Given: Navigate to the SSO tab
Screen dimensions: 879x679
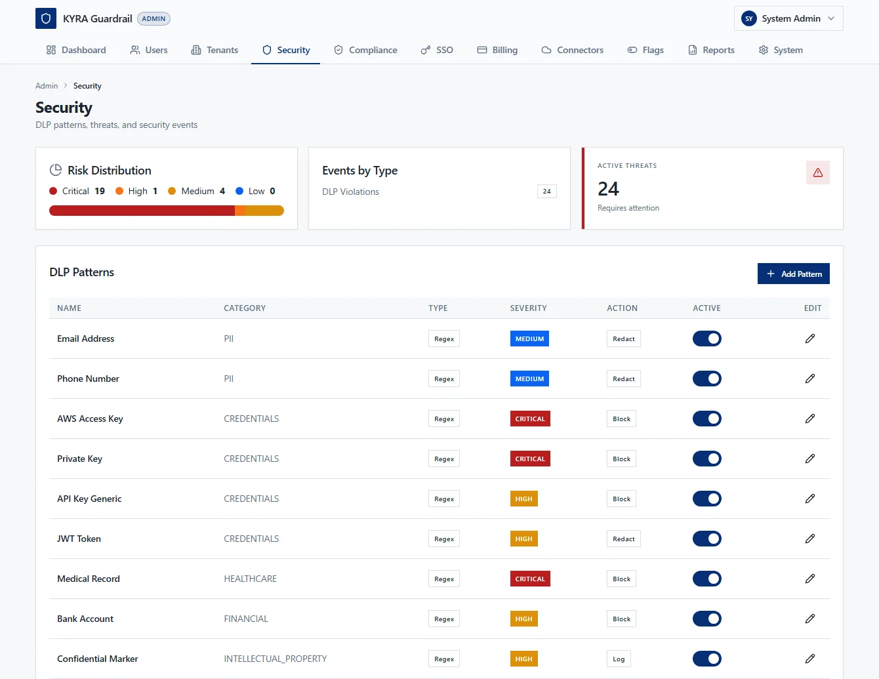Looking at the screenshot, I should coord(437,50).
